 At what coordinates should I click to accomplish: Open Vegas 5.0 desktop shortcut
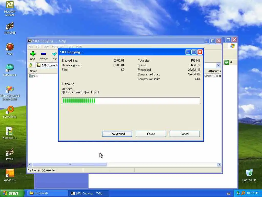[x=10, y=175]
